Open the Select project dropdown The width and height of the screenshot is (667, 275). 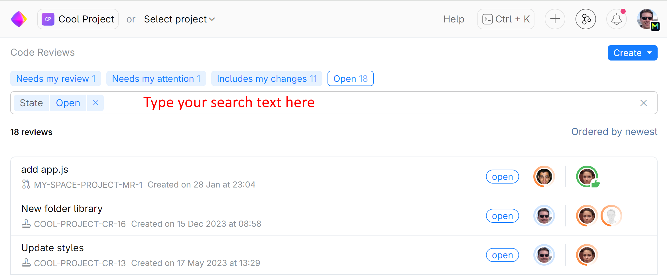pyautogui.click(x=179, y=19)
